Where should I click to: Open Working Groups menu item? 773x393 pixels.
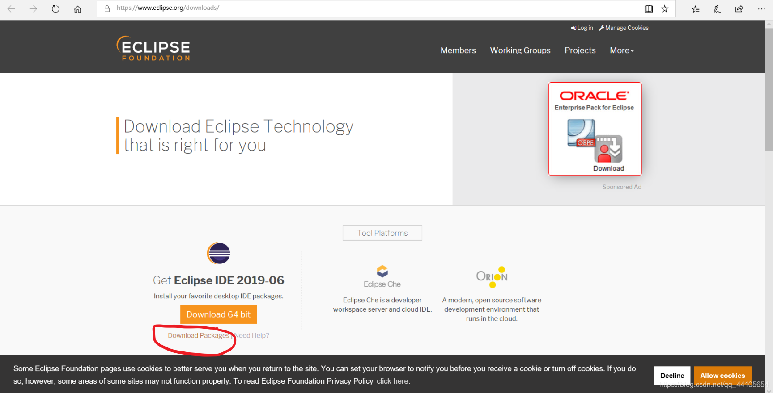click(x=520, y=50)
